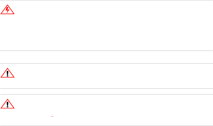
Task: Click the first exclamation caution triangle icon
Action: 8,73
